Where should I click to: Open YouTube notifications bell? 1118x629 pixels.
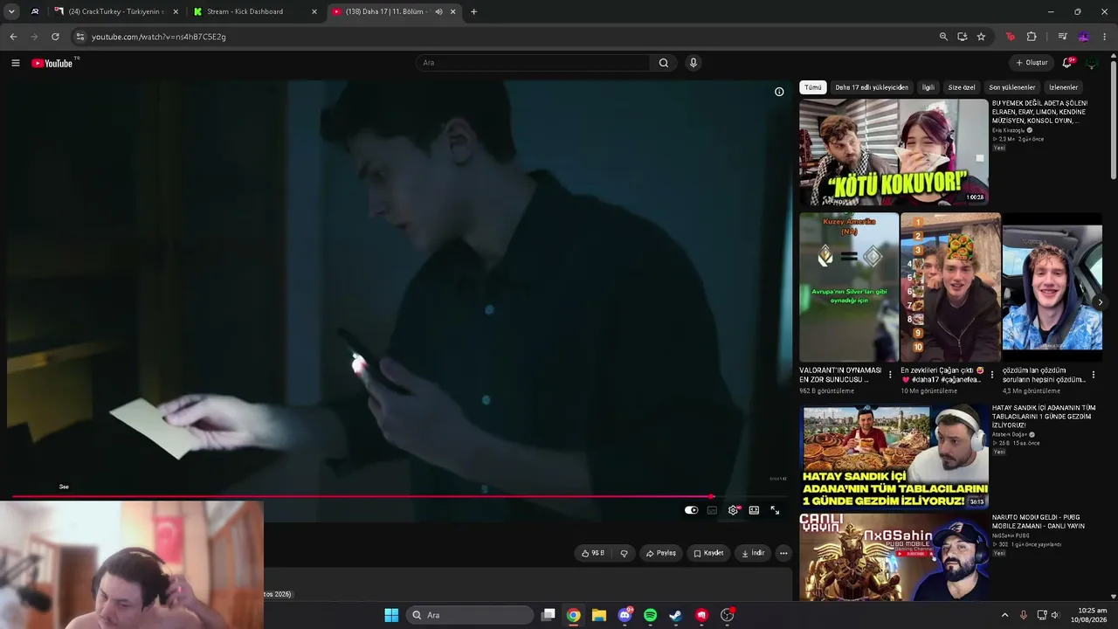coord(1066,63)
